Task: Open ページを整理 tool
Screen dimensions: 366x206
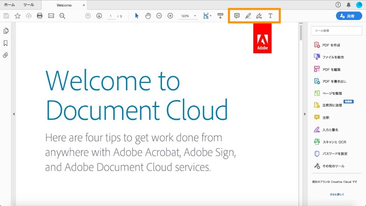Action: tap(328, 93)
